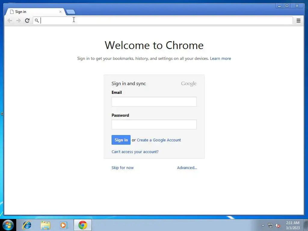
Task: Choose Skip for now
Action: click(x=123, y=168)
